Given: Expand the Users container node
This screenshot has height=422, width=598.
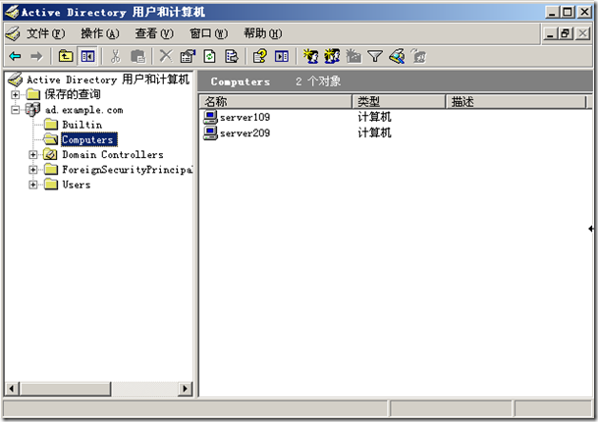Looking at the screenshot, I should [x=32, y=185].
